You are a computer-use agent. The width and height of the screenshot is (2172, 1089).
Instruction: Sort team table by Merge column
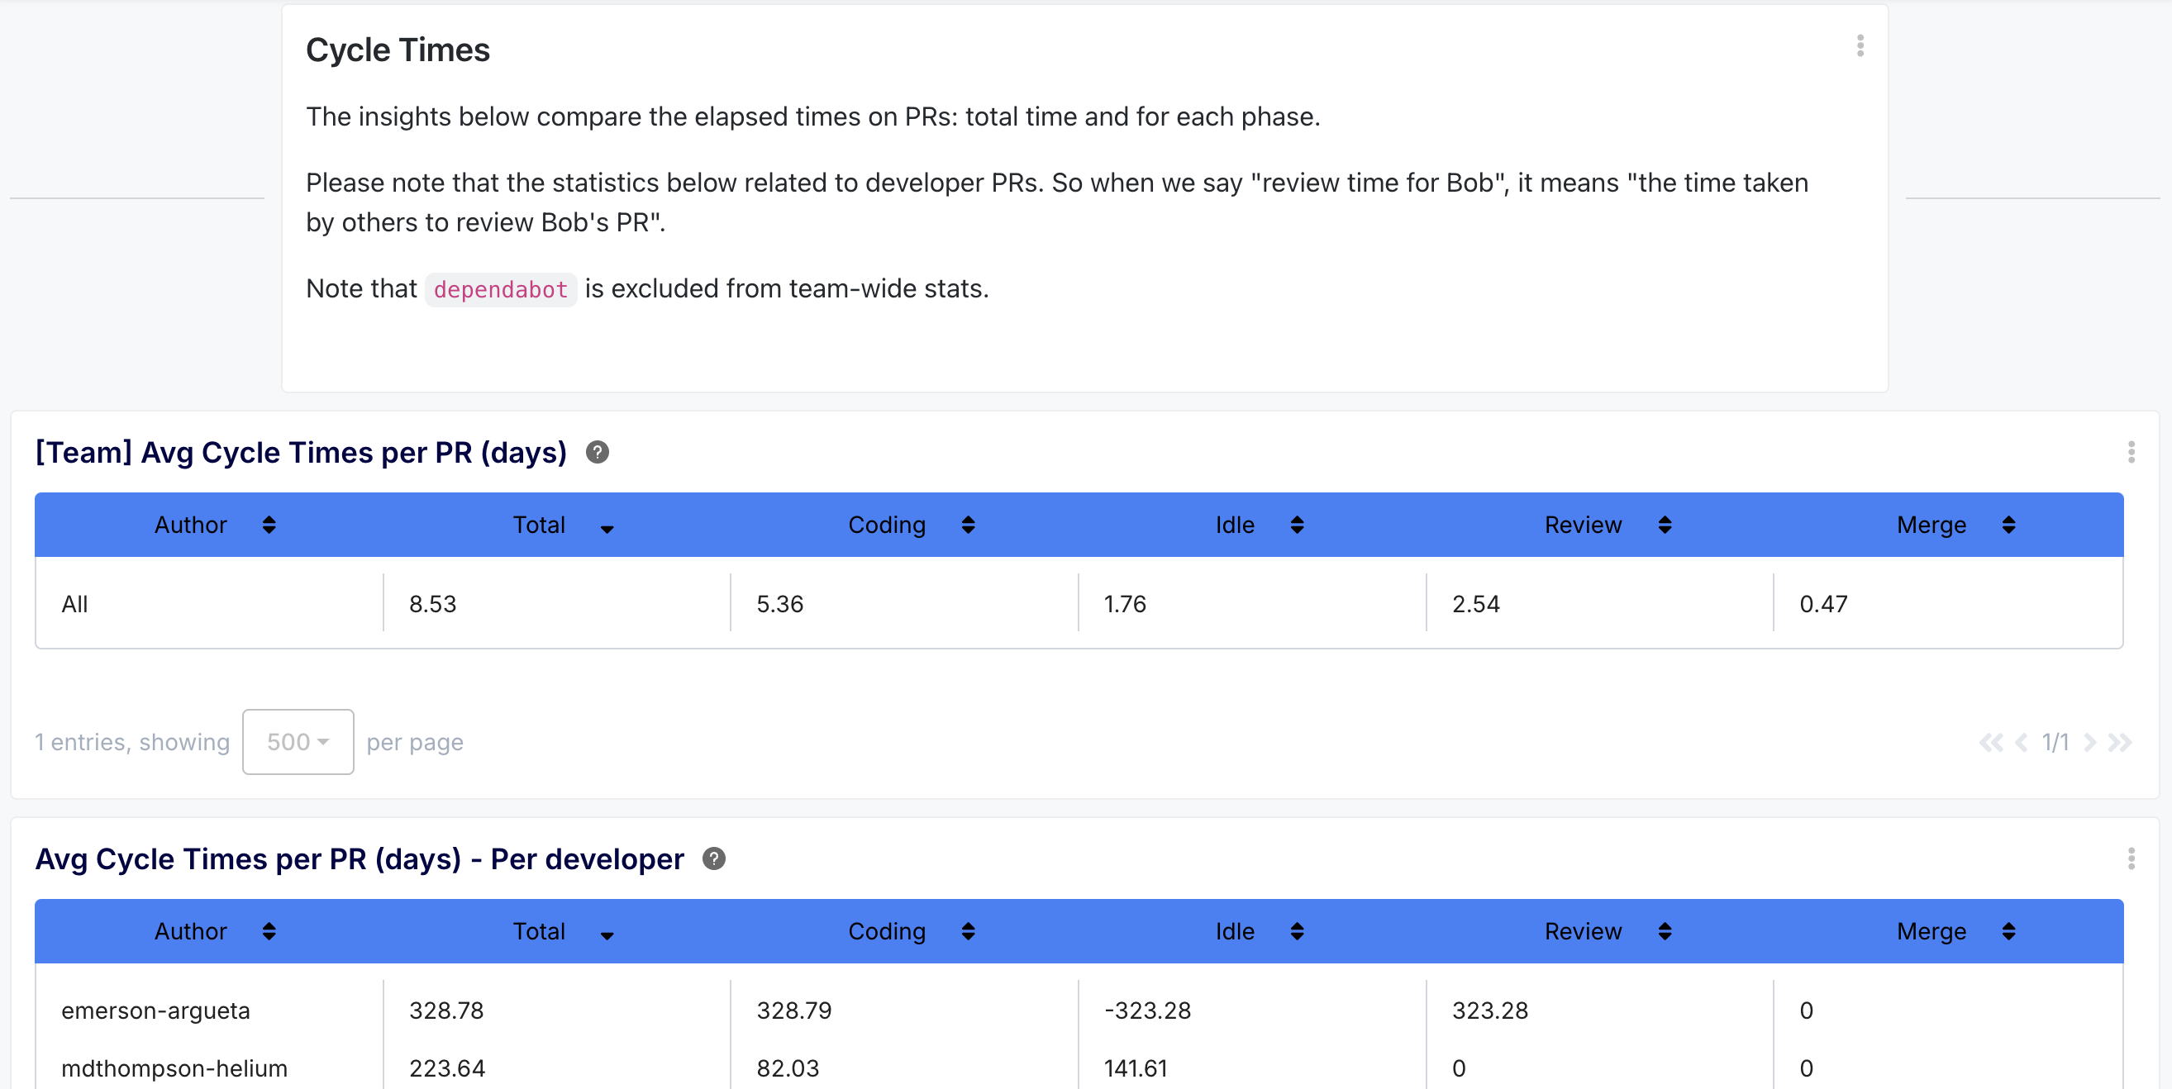click(x=2008, y=525)
